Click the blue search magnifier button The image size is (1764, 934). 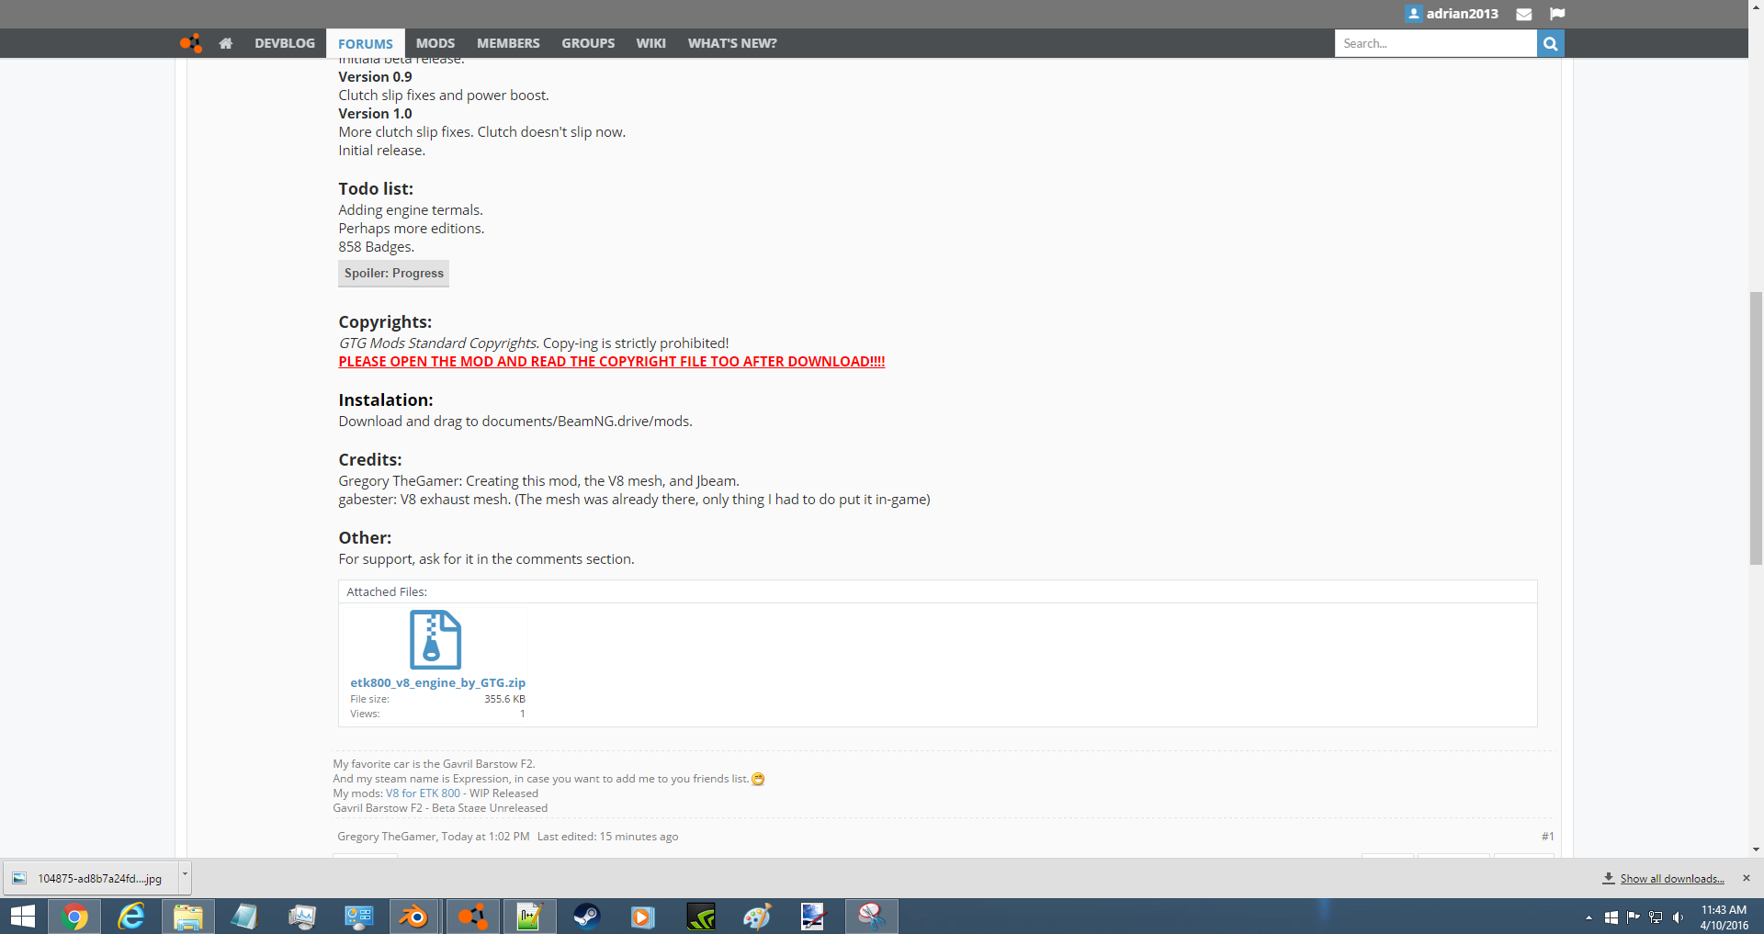click(1551, 43)
